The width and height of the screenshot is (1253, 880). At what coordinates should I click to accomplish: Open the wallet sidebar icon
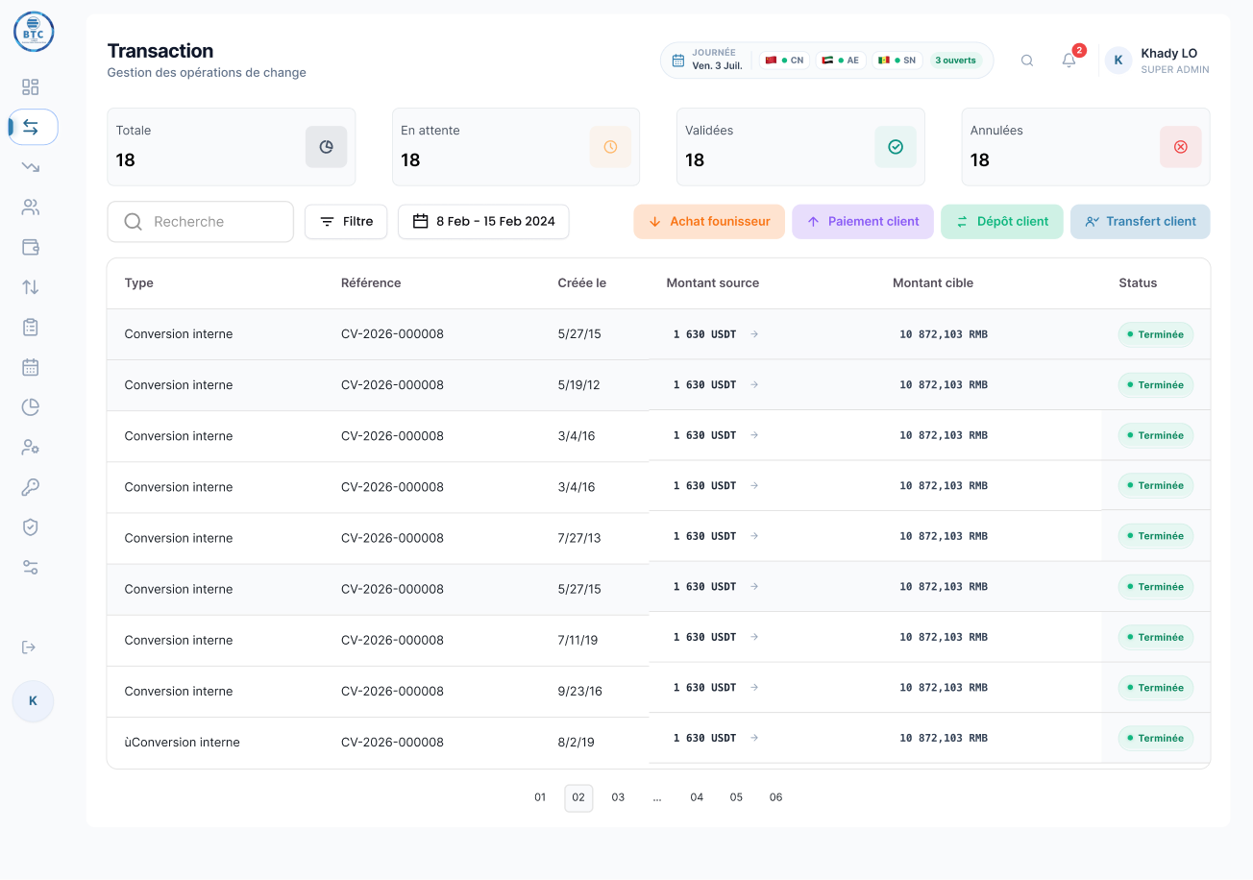pyautogui.click(x=31, y=247)
